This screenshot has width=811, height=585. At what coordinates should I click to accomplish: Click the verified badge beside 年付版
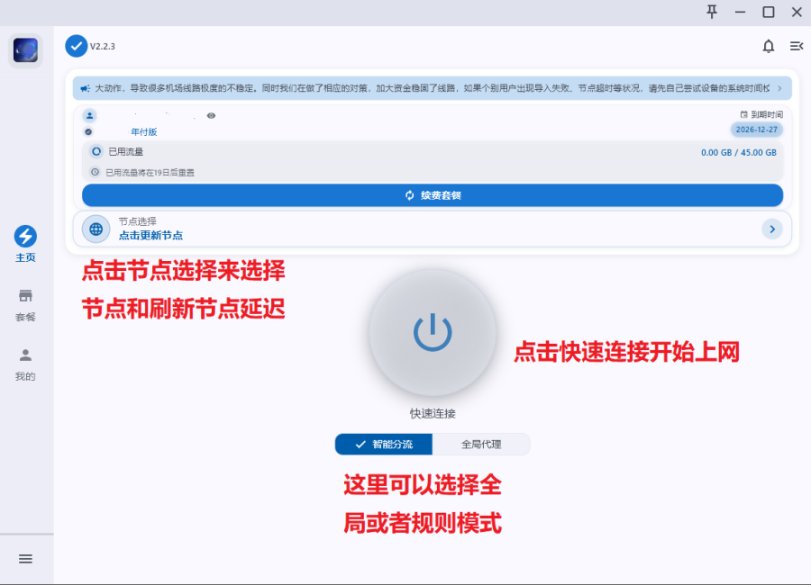[x=88, y=131]
